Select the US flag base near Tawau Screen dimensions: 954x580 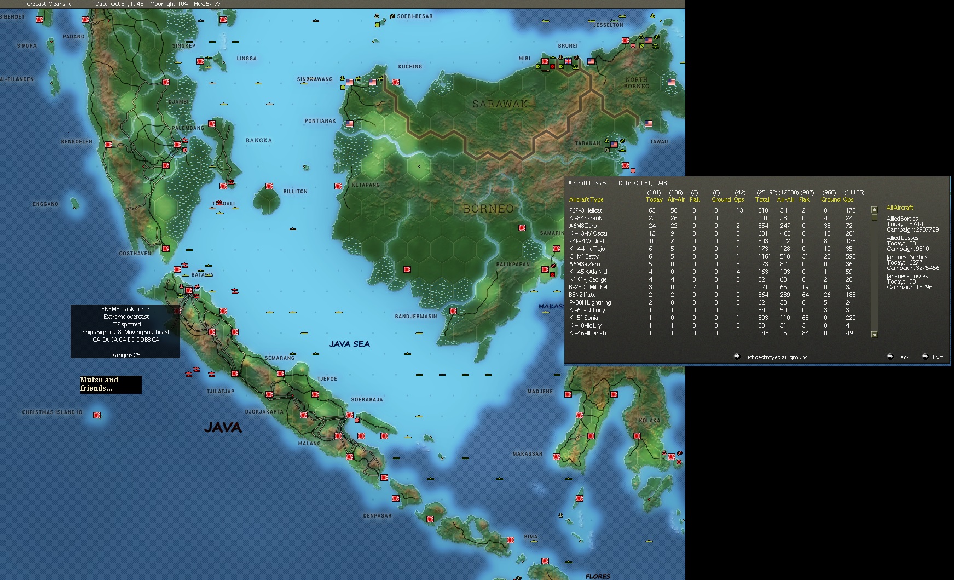click(649, 124)
